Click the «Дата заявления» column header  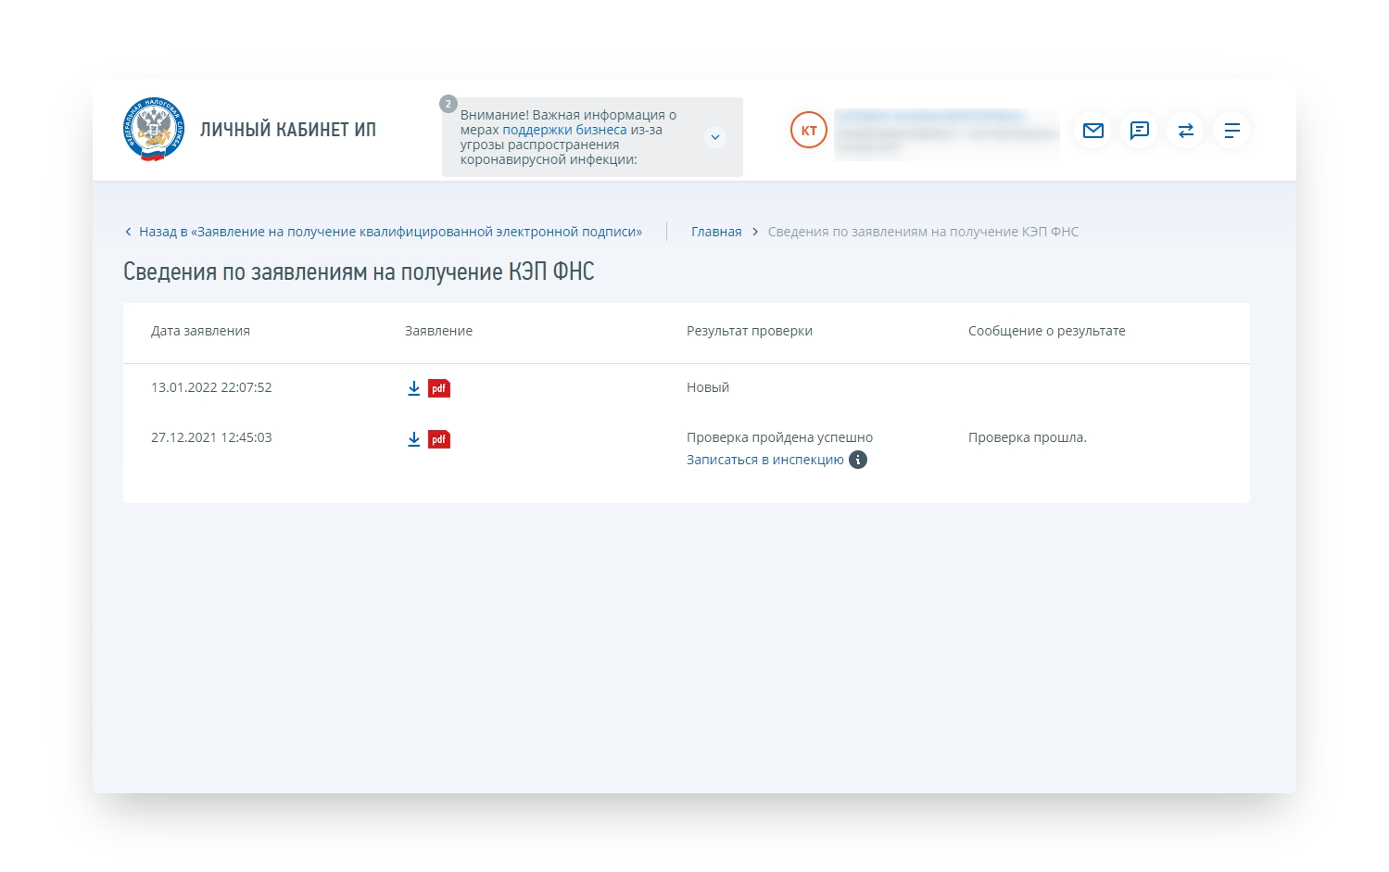200,331
